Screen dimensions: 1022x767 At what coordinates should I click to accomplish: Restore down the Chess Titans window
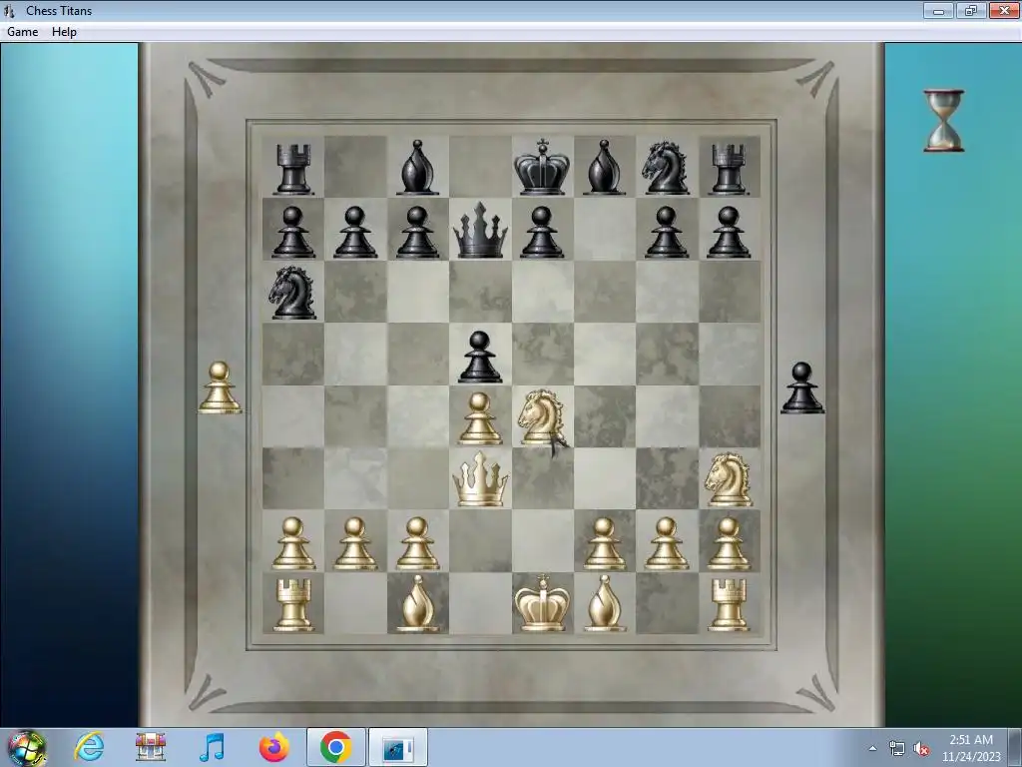click(x=971, y=10)
